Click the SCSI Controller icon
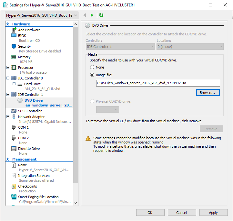This screenshot has width=233, height=221. pyautogui.click(x=14, y=111)
